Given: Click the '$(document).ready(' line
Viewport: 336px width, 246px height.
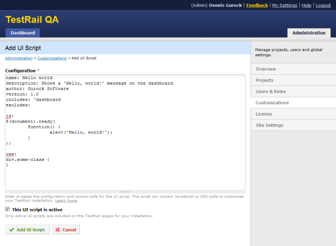Looking at the screenshot, I should [31, 122].
